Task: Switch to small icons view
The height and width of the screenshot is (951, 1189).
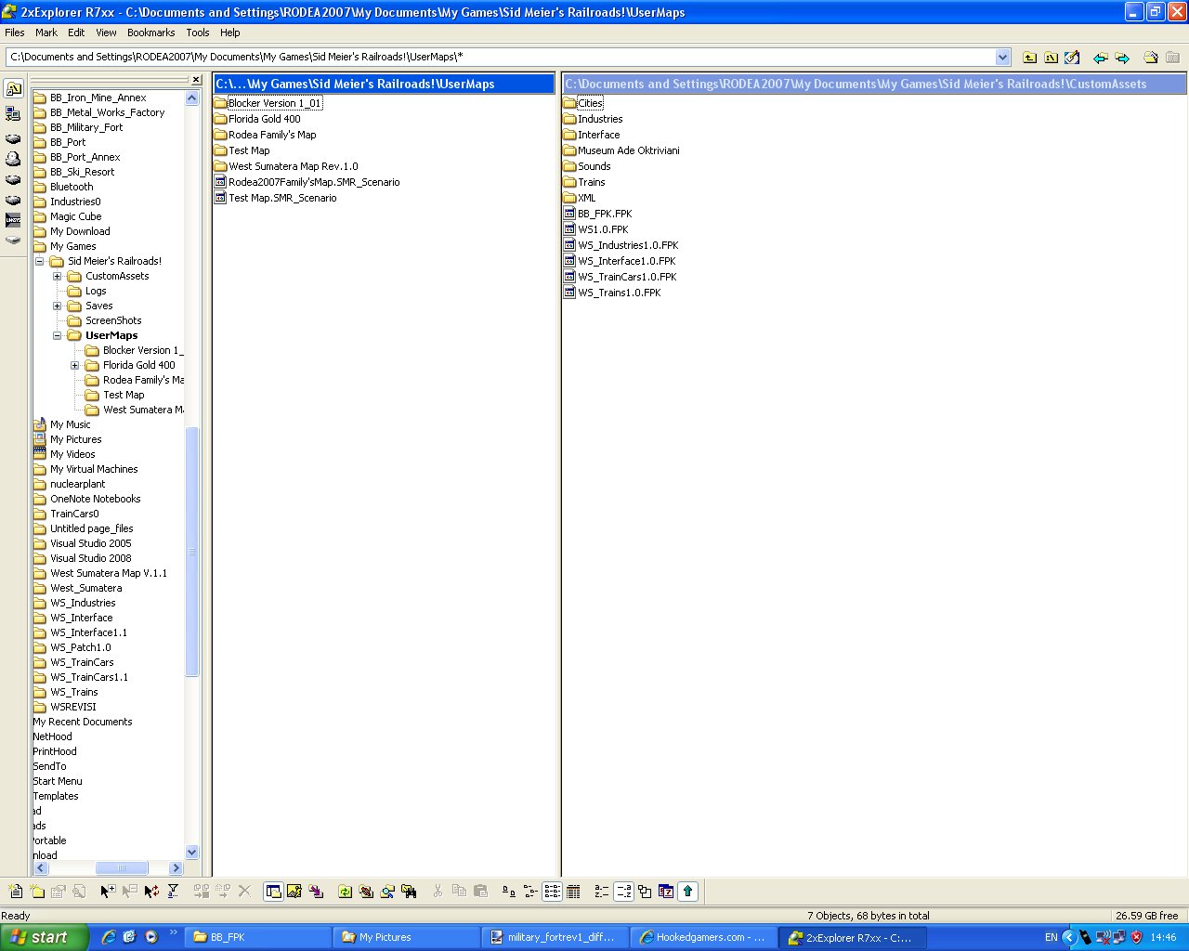Action: [530, 892]
